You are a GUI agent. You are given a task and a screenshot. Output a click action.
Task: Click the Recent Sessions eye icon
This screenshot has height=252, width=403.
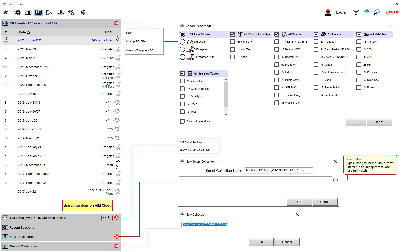[x=5, y=228]
